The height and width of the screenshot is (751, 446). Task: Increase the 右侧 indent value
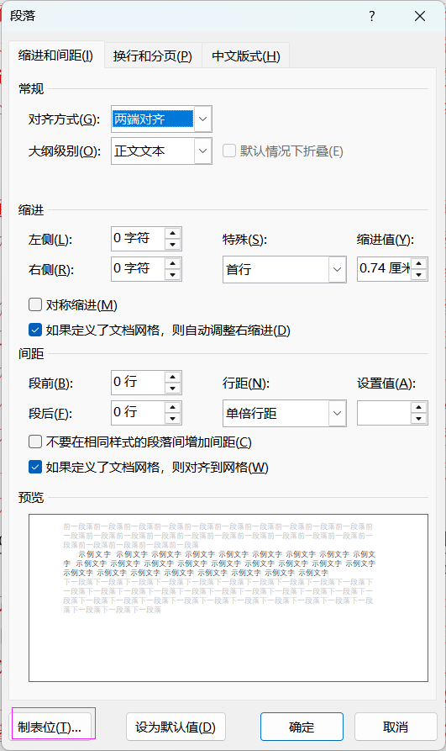[172, 263]
